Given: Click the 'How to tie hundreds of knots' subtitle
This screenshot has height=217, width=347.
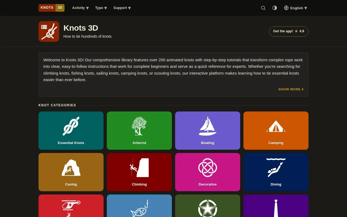Looking at the screenshot, I should coord(87,36).
